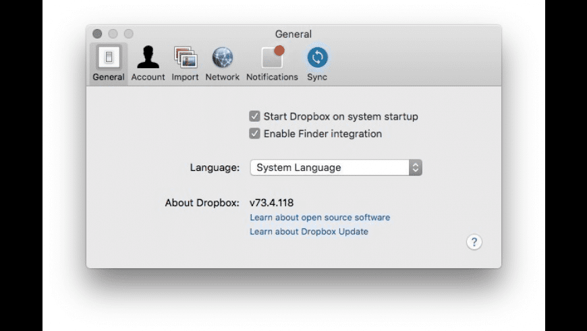Open the Notifications tab icon
Screen dimensions: 587x331
pyautogui.click(x=272, y=57)
